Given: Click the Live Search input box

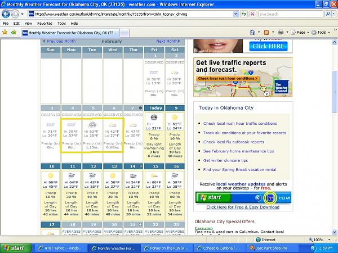Looking at the screenshot, I should coord(291,14).
